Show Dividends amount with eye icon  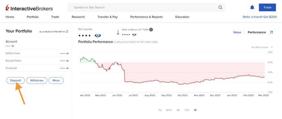(67, 68)
